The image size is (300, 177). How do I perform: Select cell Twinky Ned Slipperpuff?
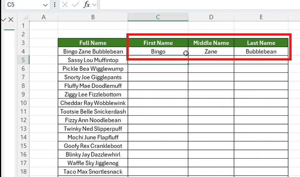[x=93, y=129]
